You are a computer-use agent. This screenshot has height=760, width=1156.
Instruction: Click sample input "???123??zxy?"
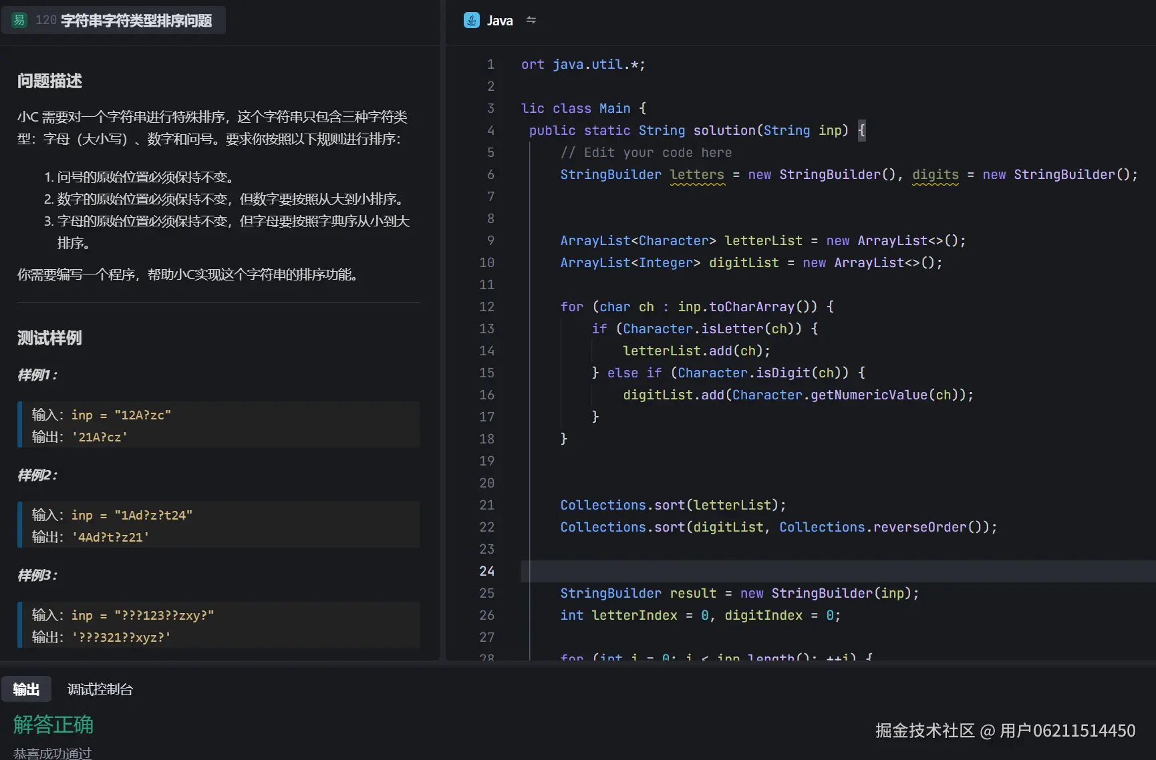(164, 615)
